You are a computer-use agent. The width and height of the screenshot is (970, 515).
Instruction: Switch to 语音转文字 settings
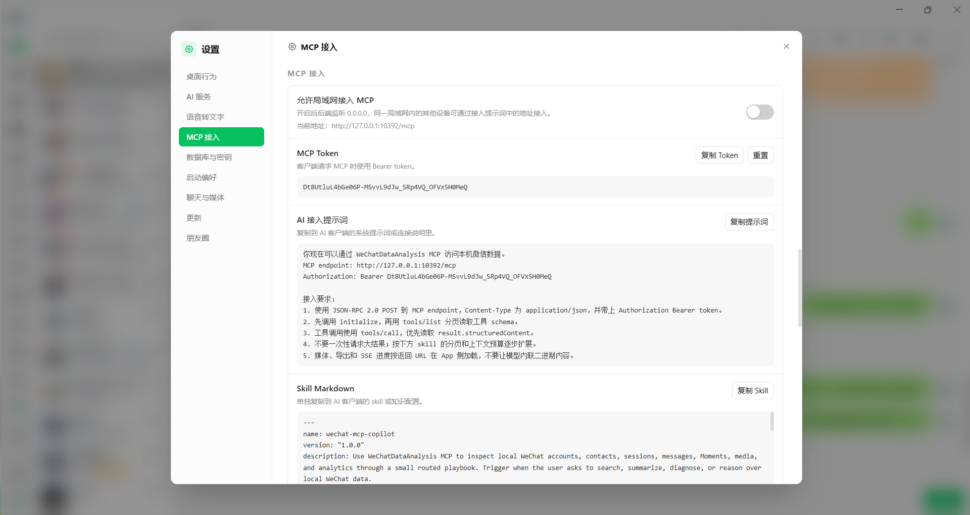(221, 117)
